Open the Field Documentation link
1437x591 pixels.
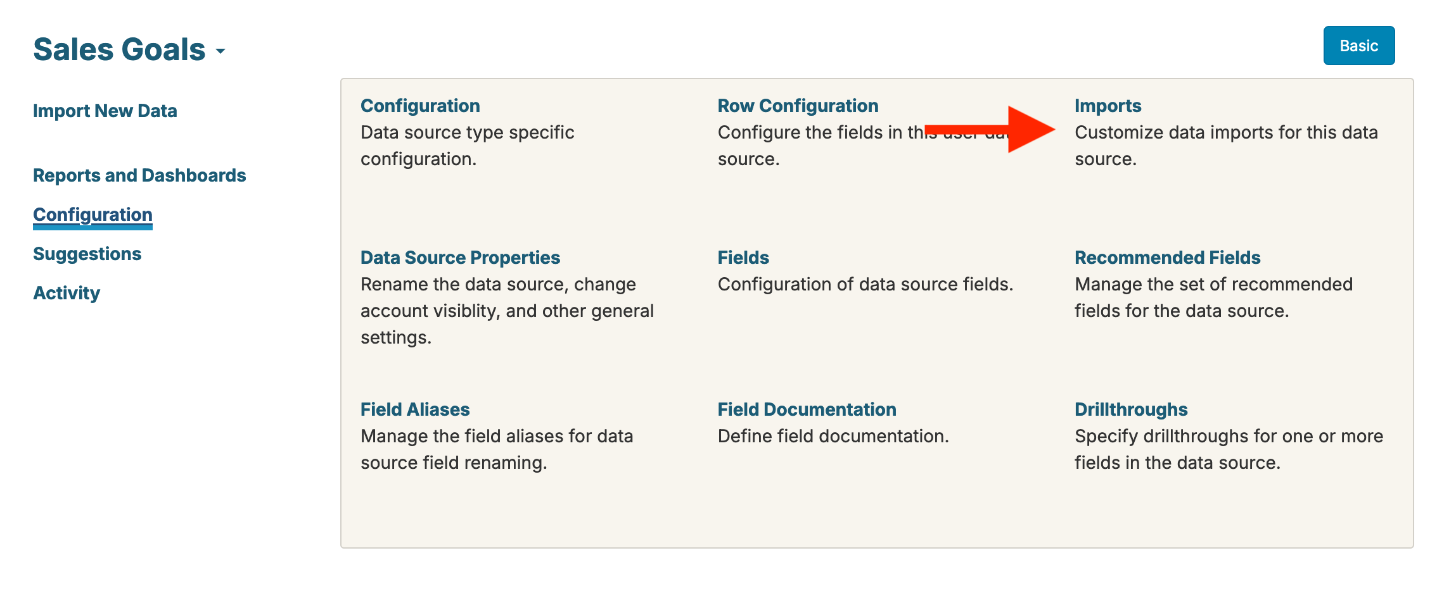pos(807,409)
